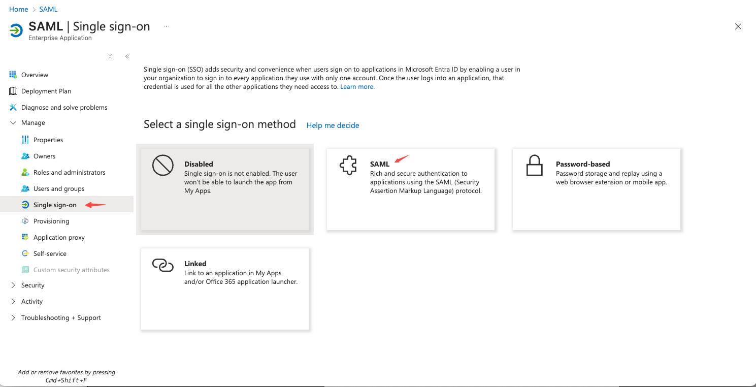The image size is (756, 387).
Task: Click the Owners people icon
Action: pos(25,156)
